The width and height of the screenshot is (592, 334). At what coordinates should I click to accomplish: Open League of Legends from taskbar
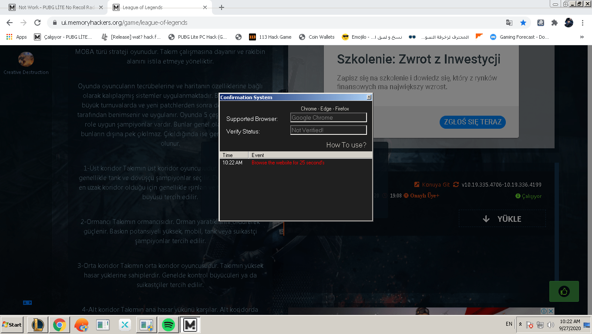pos(37,324)
